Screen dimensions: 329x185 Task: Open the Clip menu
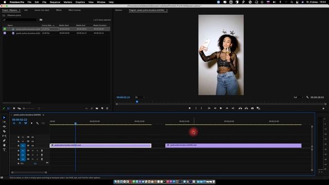(x=44, y=2)
